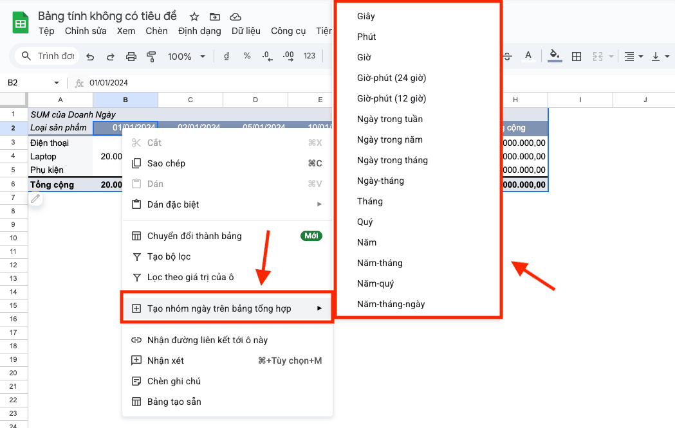Decrease decimal places
675x428 pixels.
coord(267,56)
